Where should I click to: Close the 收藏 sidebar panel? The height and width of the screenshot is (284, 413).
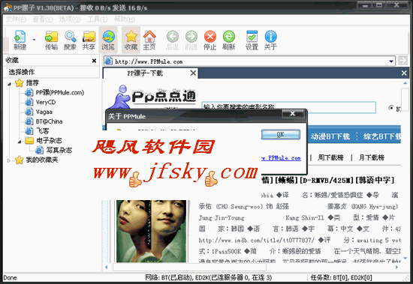point(94,61)
